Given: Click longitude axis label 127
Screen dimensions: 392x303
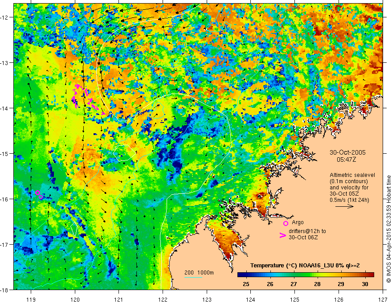Looking at the screenshot, I should [x=383, y=299].
